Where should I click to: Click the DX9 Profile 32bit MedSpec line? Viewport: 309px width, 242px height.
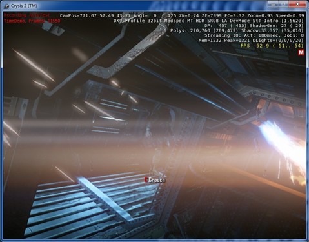click(208, 21)
